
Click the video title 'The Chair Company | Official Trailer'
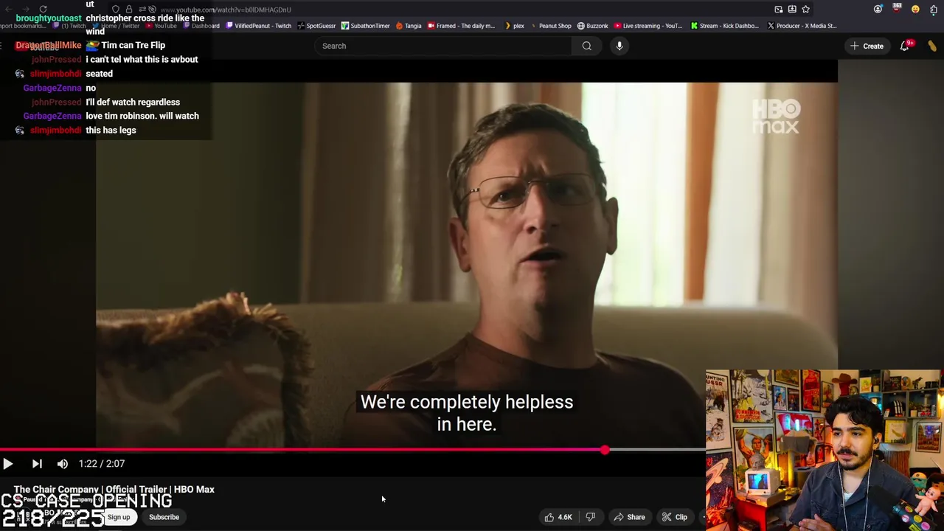114,490
